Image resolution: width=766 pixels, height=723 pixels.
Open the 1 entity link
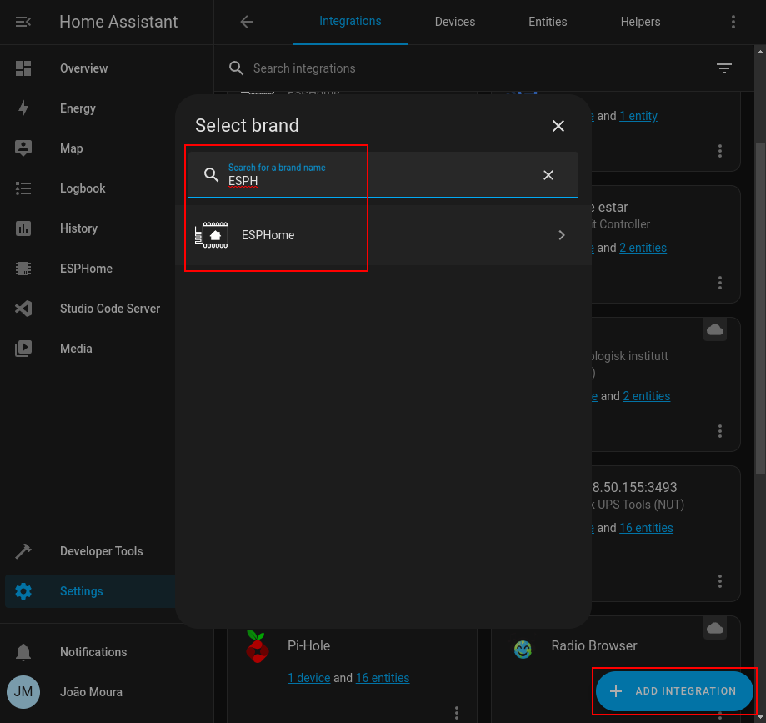pyautogui.click(x=638, y=116)
